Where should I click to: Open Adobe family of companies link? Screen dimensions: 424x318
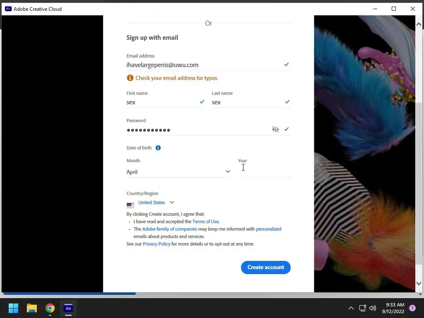[169, 229]
